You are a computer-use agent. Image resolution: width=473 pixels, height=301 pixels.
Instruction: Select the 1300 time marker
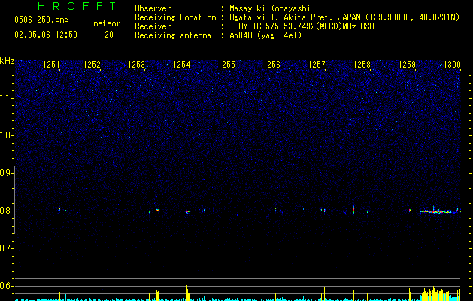[452, 65]
